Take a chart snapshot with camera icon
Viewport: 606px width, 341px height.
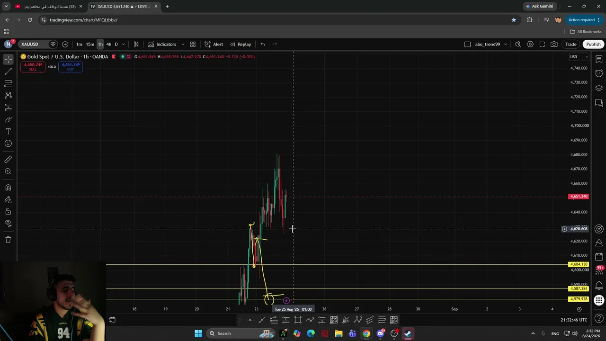[x=554, y=44]
